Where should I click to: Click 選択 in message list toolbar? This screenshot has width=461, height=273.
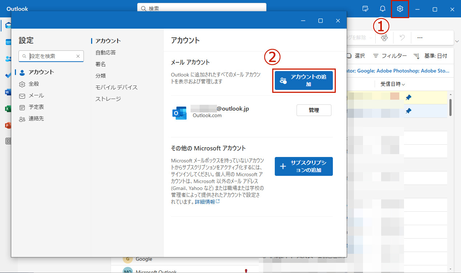[x=355, y=56]
